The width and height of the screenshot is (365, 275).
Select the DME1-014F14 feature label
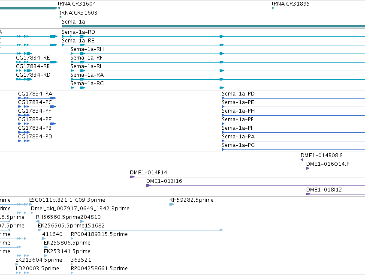tap(148, 173)
